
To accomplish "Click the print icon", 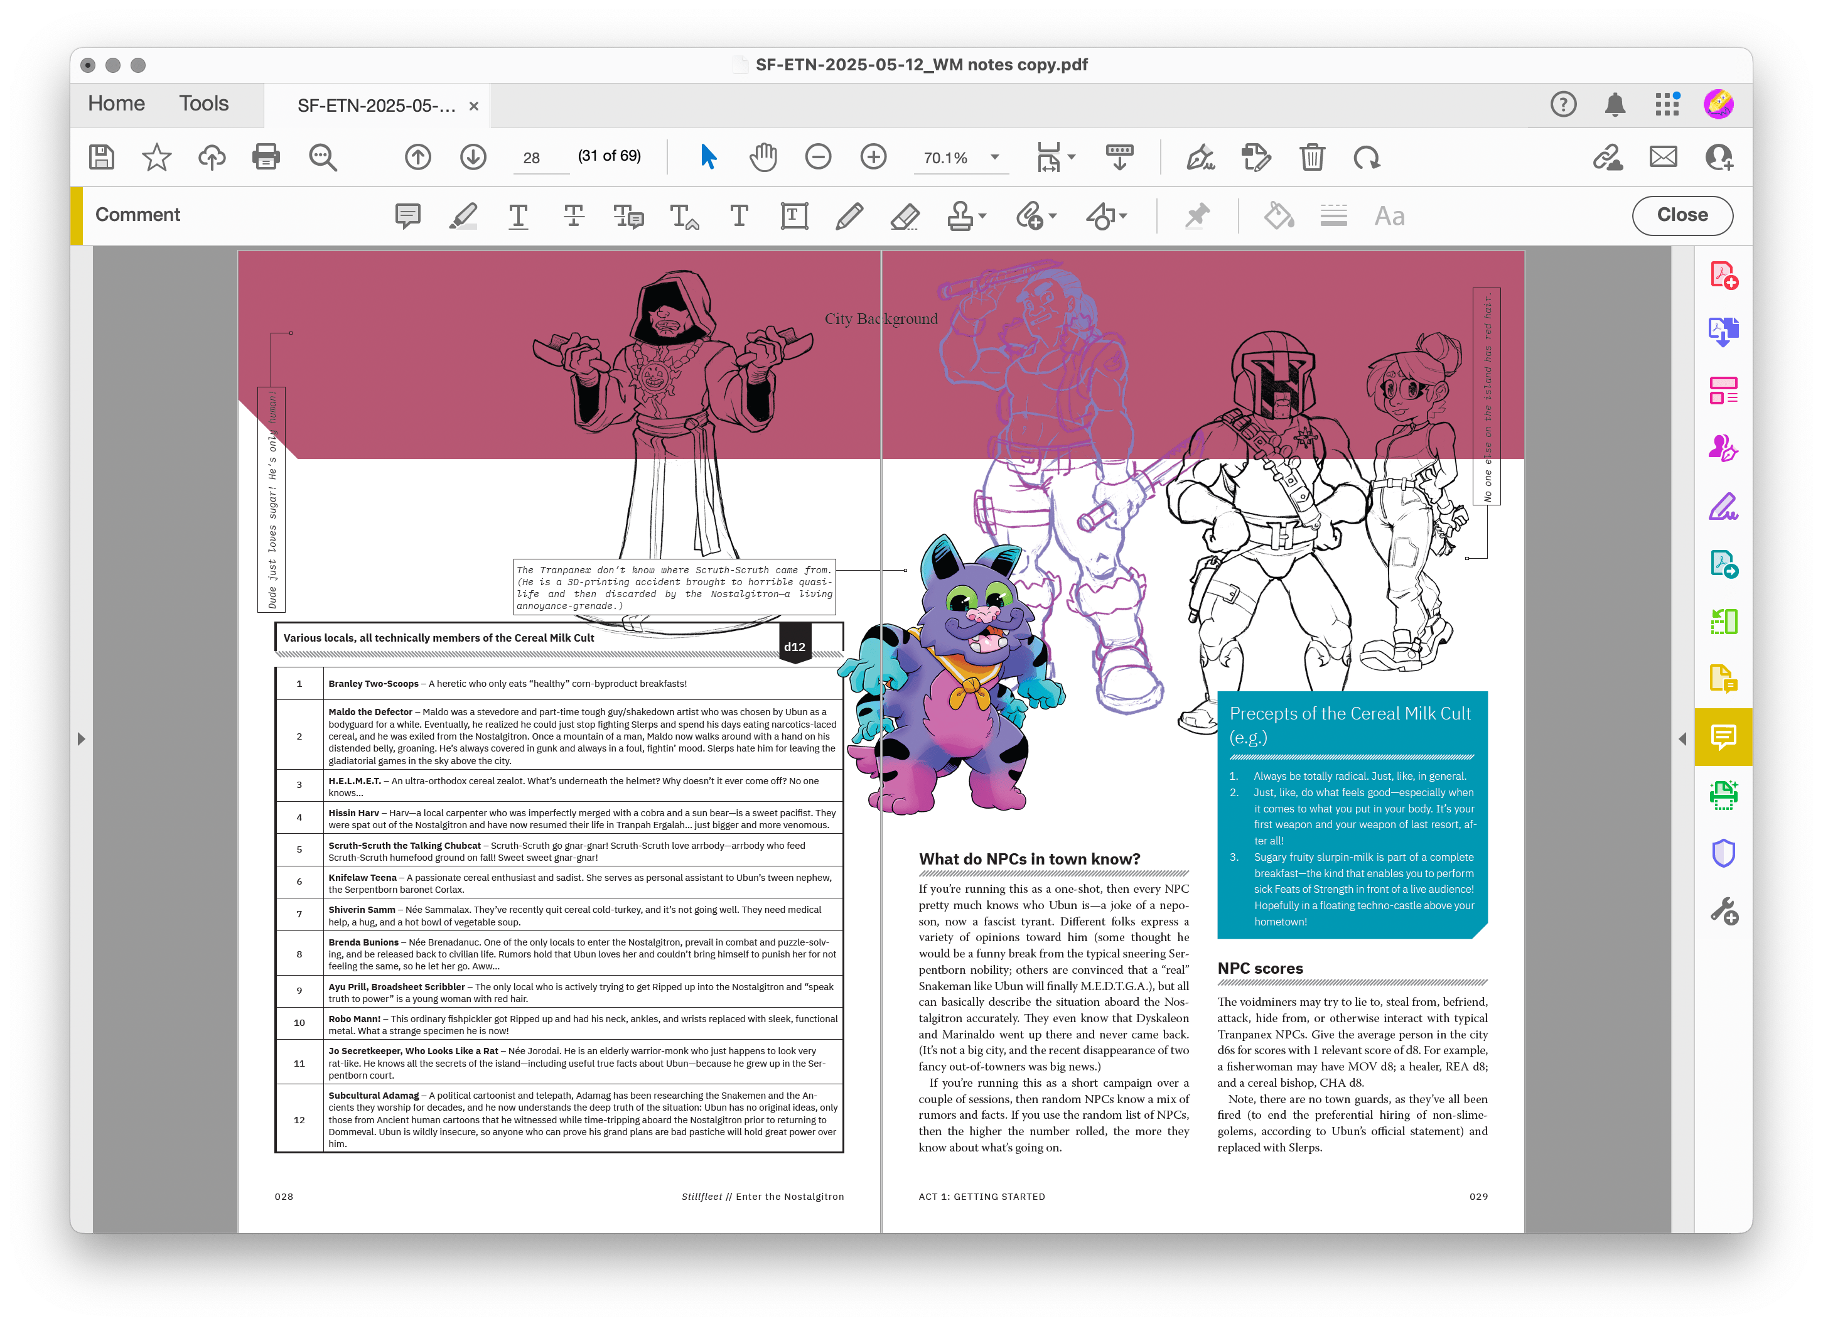I will tap(266, 157).
